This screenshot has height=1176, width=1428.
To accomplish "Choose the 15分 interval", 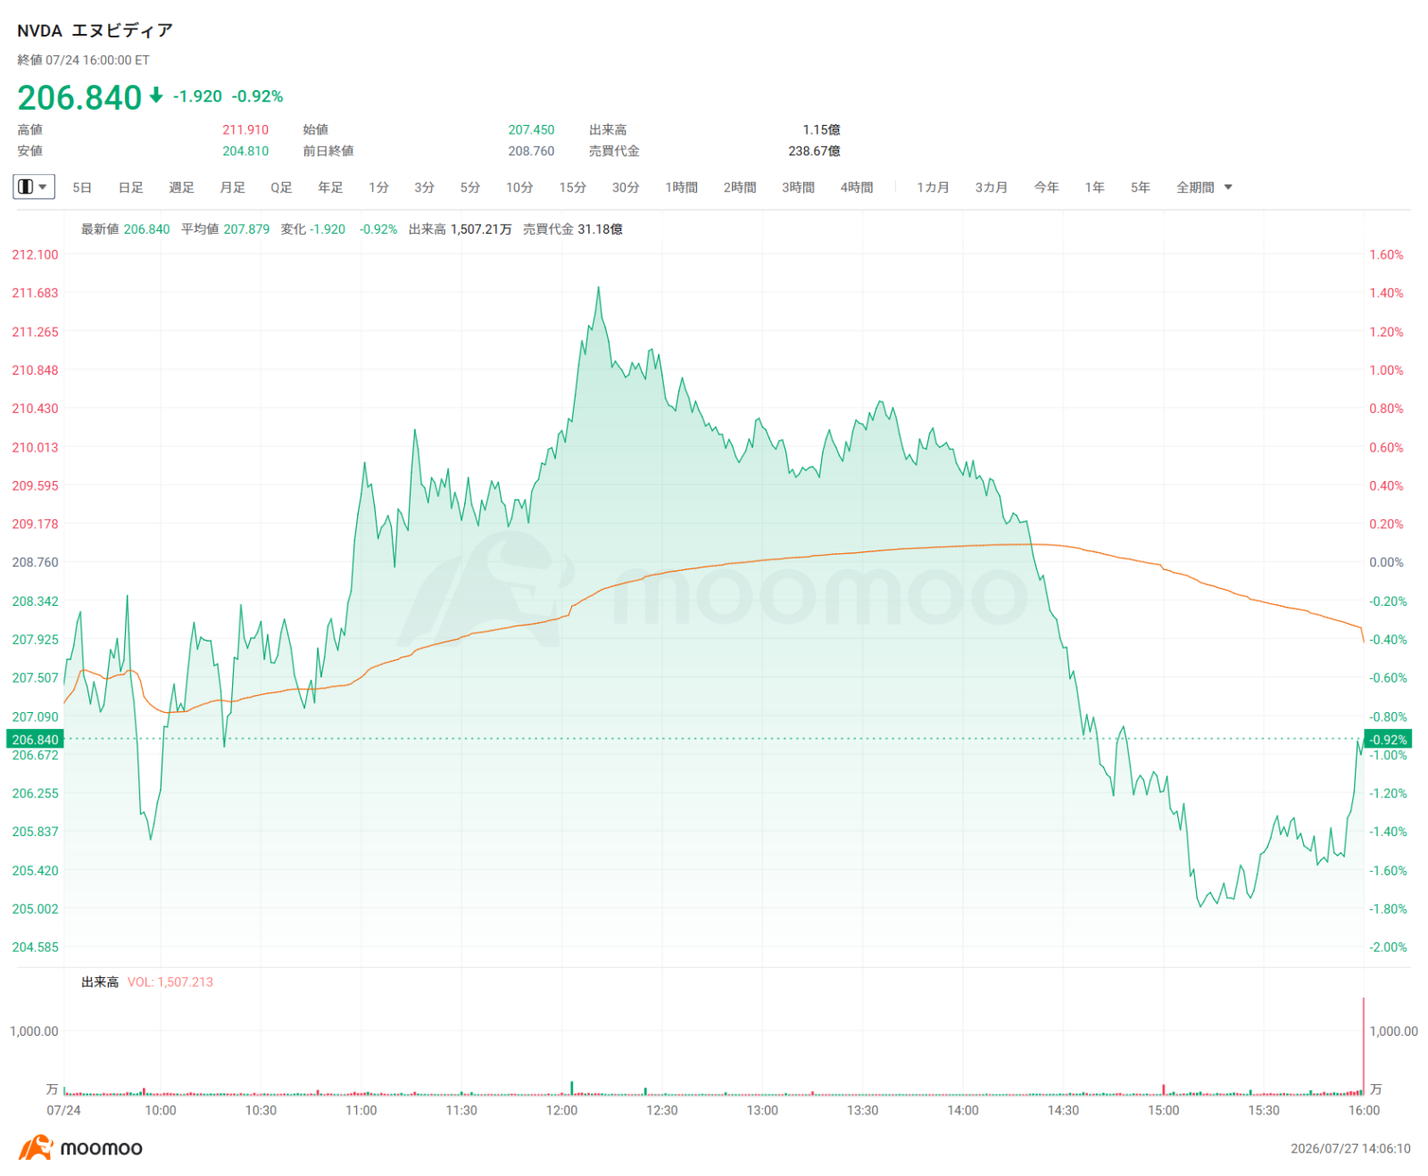I will click(x=573, y=187).
